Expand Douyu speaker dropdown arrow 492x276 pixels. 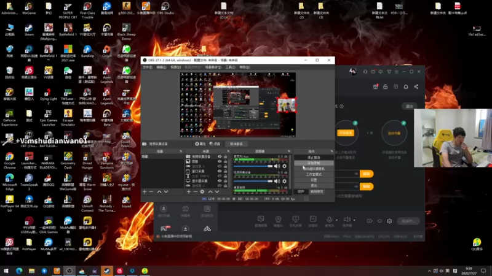(x=355, y=220)
